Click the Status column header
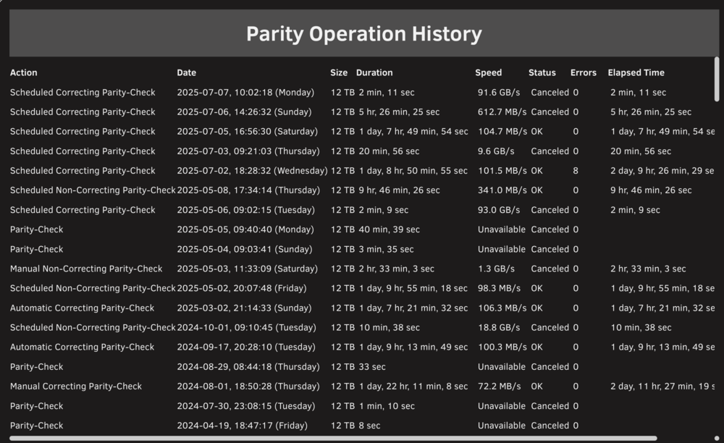 click(542, 72)
